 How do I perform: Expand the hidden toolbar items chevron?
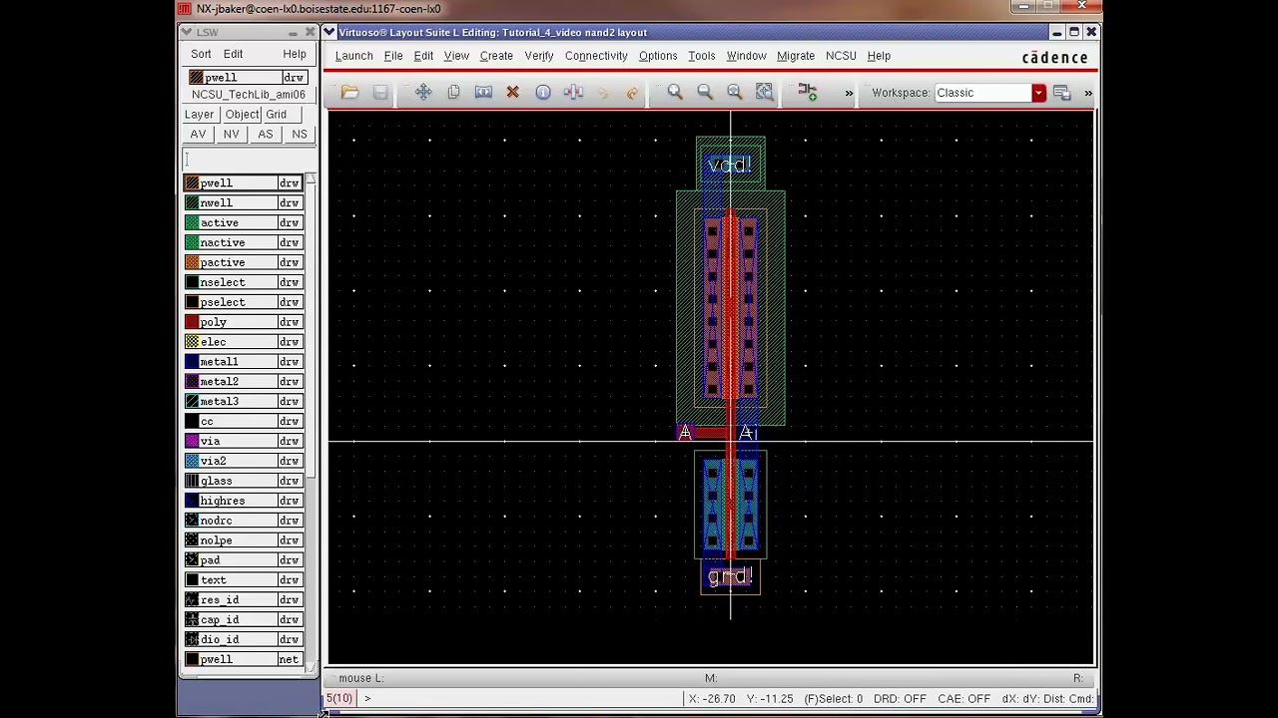coord(849,94)
